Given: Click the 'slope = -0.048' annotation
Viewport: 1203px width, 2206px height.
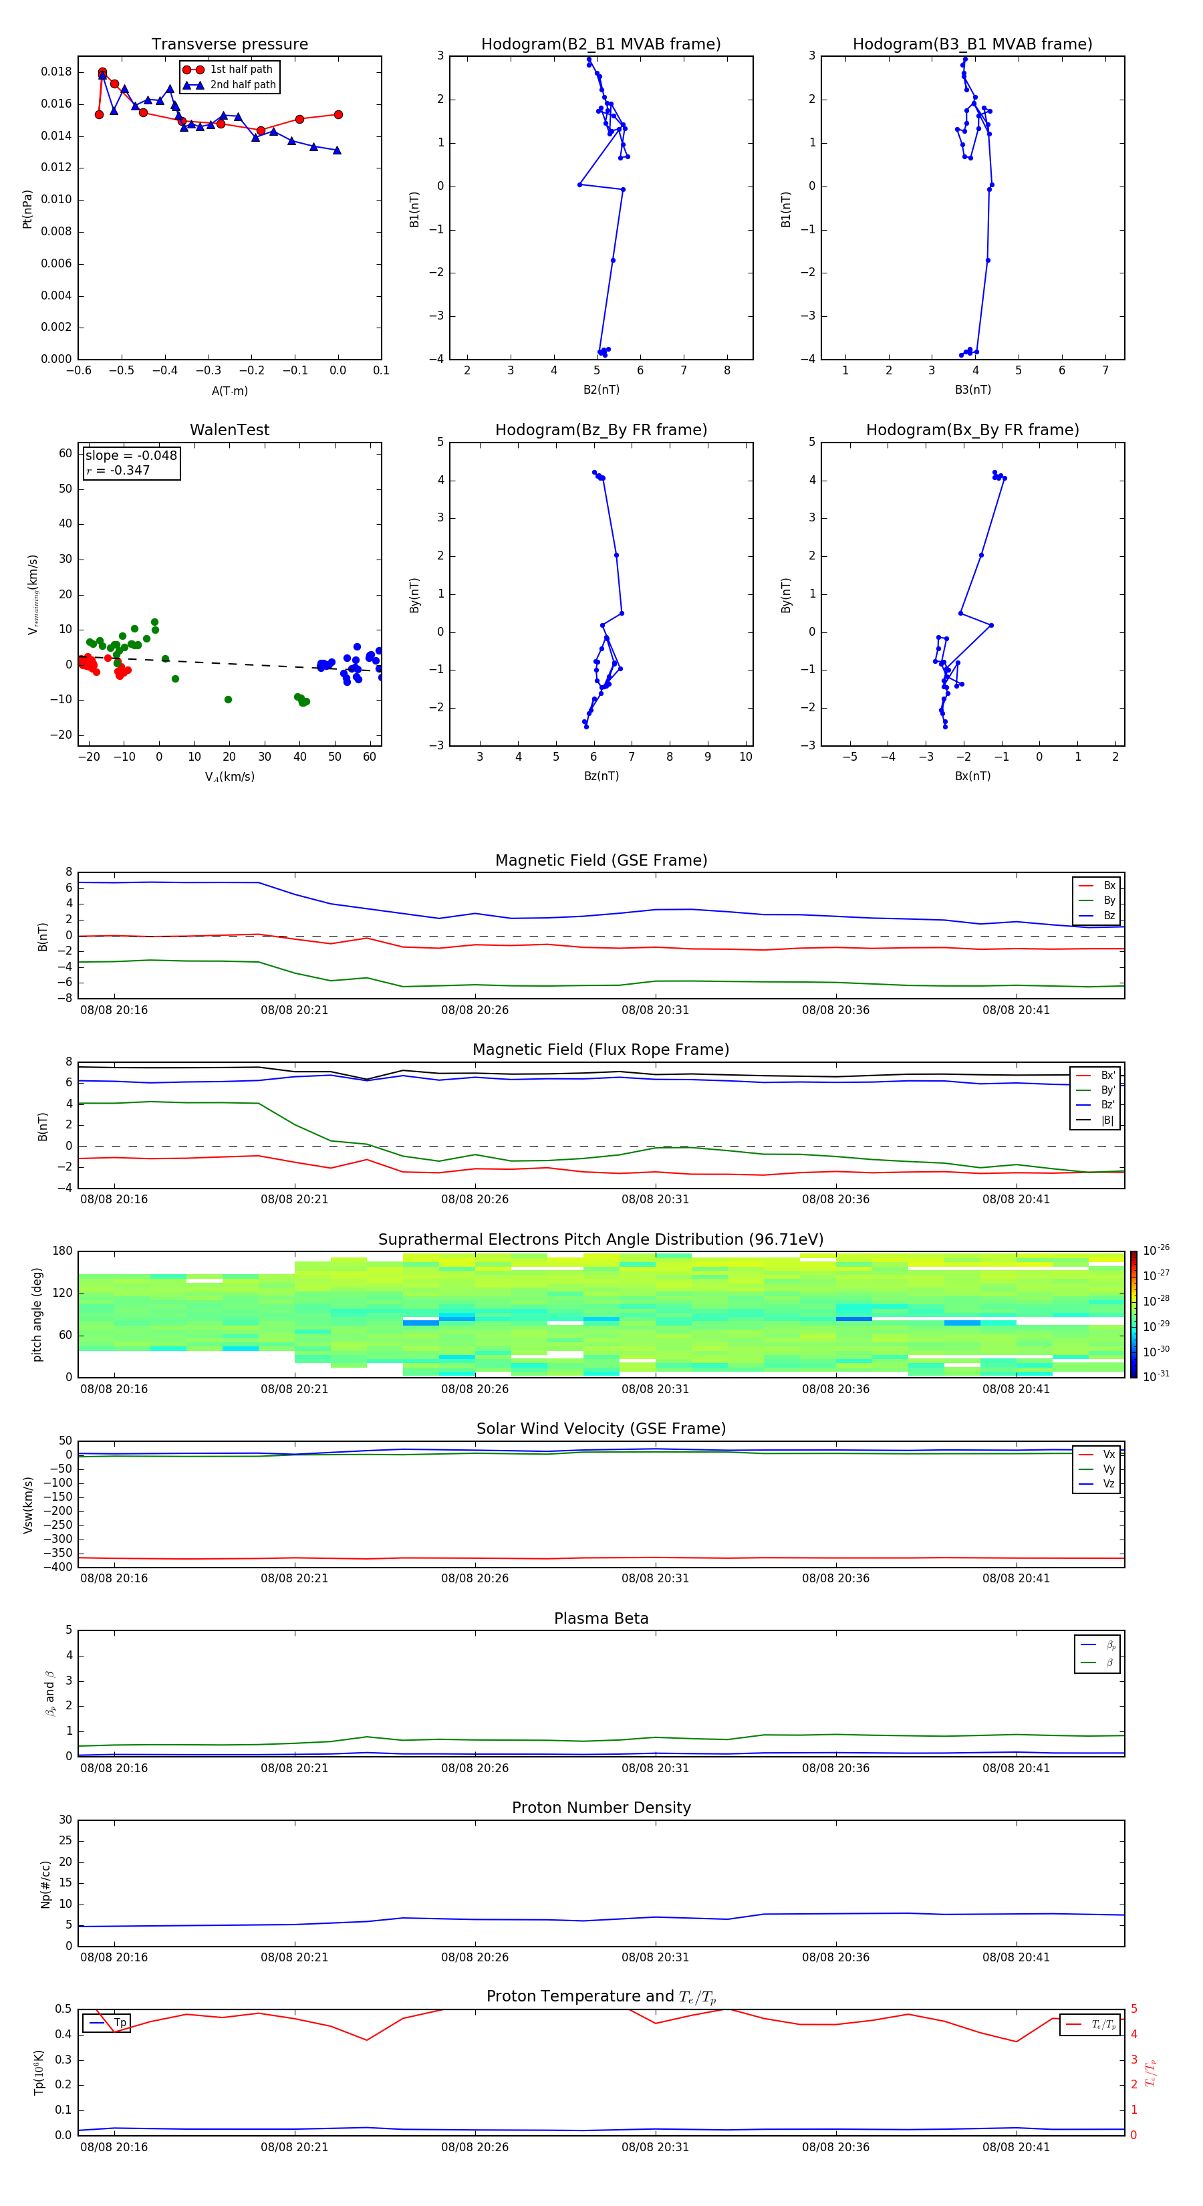Looking at the screenshot, I should click(131, 456).
